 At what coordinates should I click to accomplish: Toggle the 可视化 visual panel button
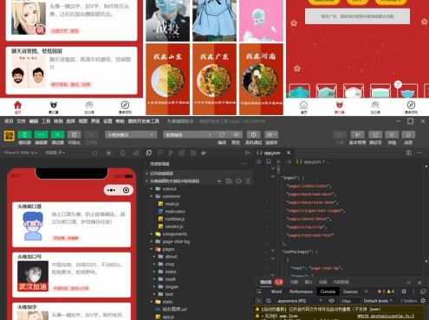coord(74,135)
